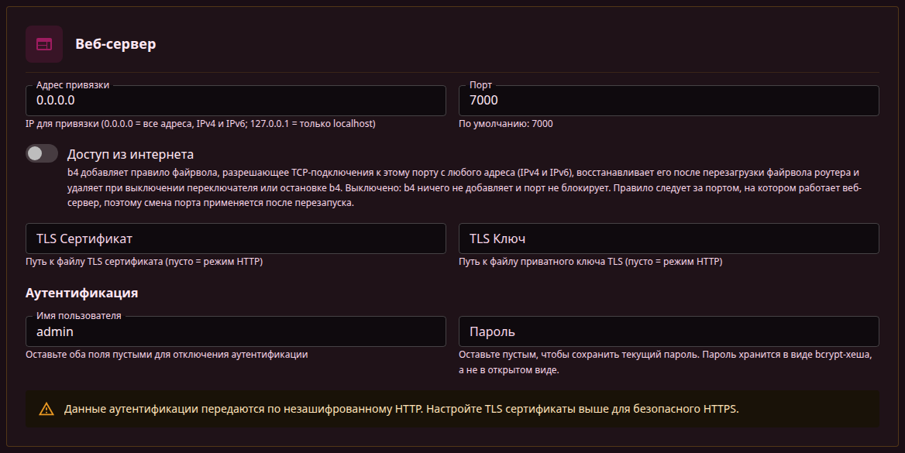Focus the Адрес привязки field
The width and height of the screenshot is (905, 453).
point(236,101)
